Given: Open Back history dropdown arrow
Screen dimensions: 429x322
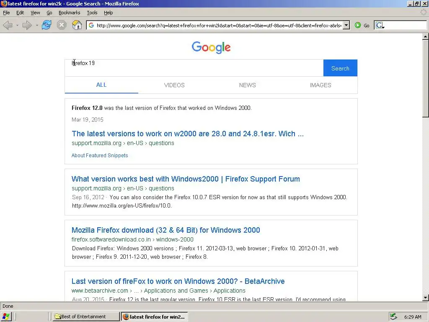Looking at the screenshot, I should [x=17, y=25].
